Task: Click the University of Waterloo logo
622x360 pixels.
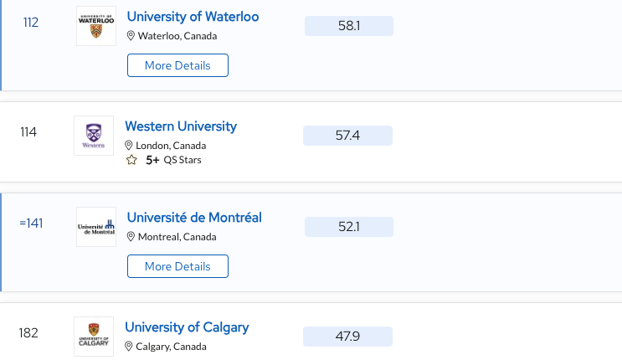Action: [x=96, y=26]
